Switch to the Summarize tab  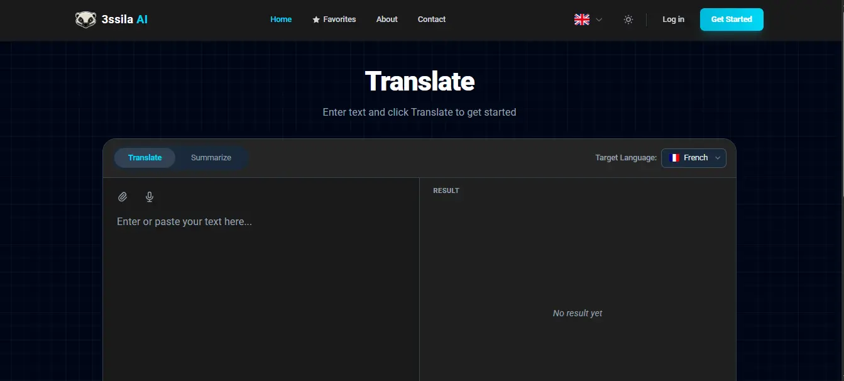click(x=211, y=158)
